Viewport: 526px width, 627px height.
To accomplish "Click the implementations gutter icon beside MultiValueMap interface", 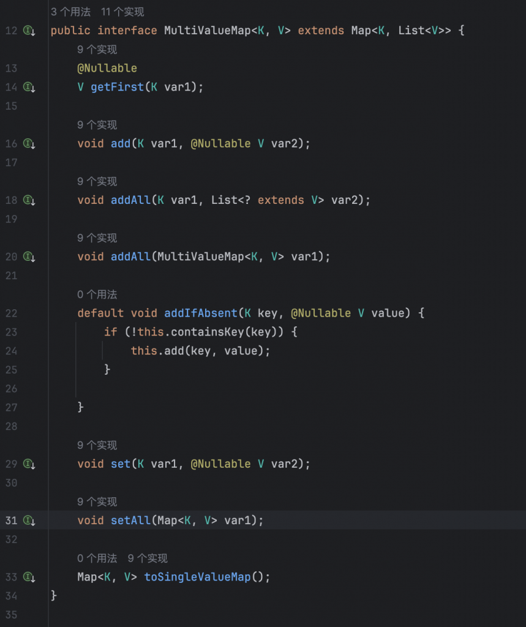I will 29,31.
